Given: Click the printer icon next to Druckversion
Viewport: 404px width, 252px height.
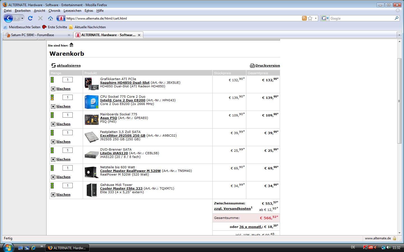Looking at the screenshot, I should coord(252,66).
